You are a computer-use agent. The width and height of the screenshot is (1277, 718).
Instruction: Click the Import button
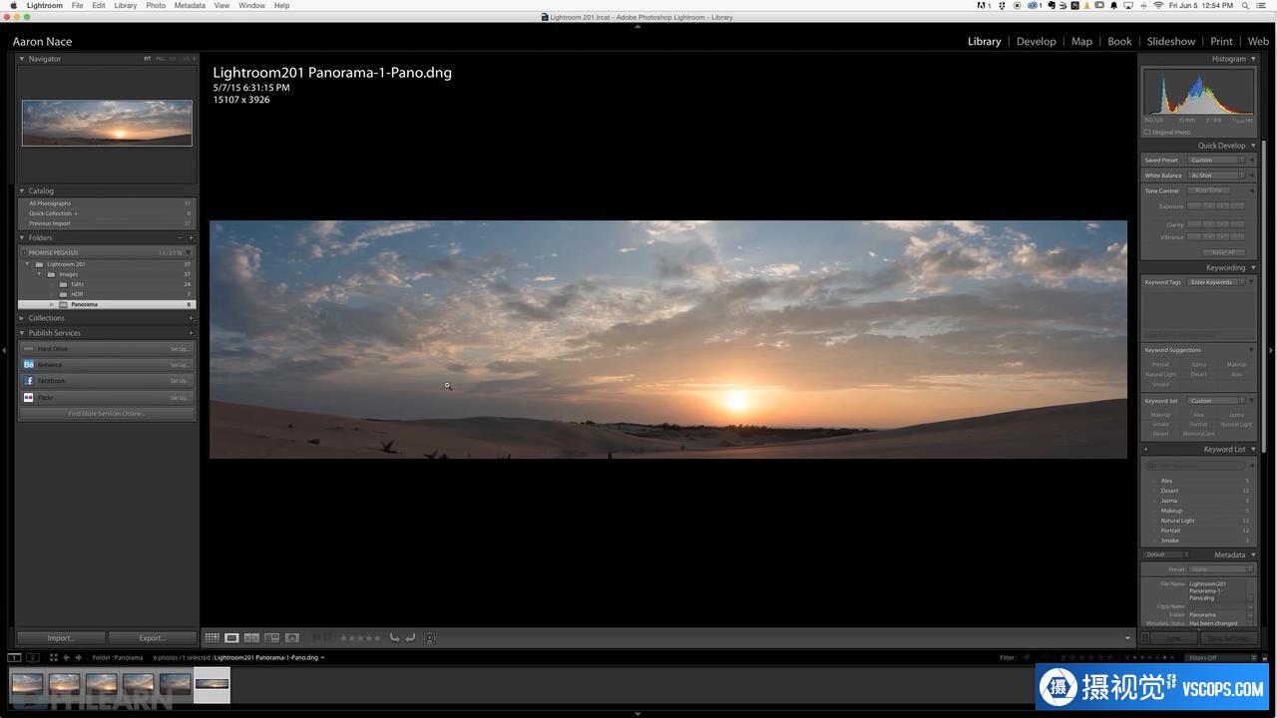pos(60,638)
